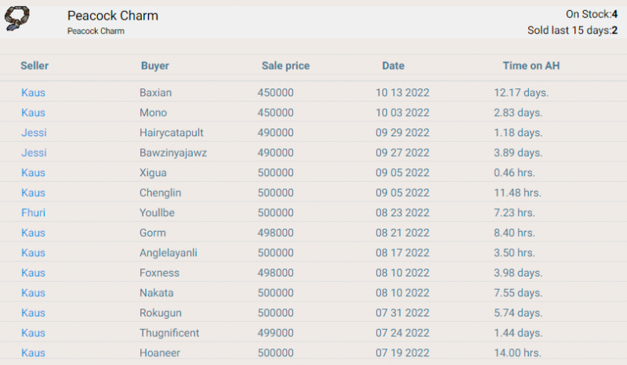Sort by the Sale price column header
Screen dimensions: 627x365
tap(285, 66)
